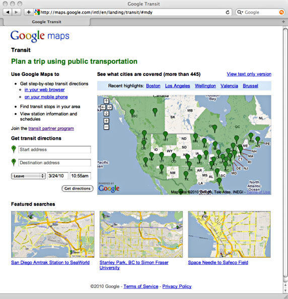Go back with the browser back arrow
This screenshot has height=299, width=288.
click(8, 13)
